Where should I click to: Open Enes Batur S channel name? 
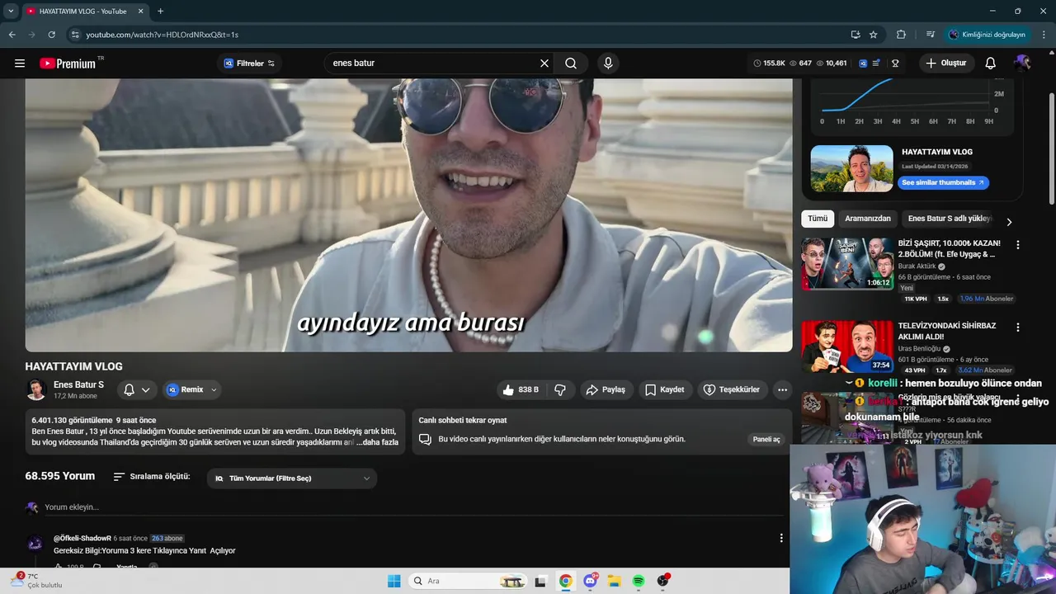pyautogui.click(x=79, y=384)
